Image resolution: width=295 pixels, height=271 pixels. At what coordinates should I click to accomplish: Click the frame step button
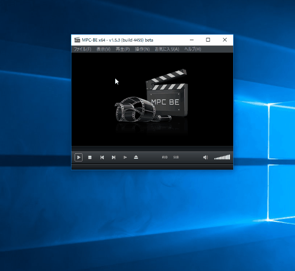pyautogui.click(x=125, y=157)
